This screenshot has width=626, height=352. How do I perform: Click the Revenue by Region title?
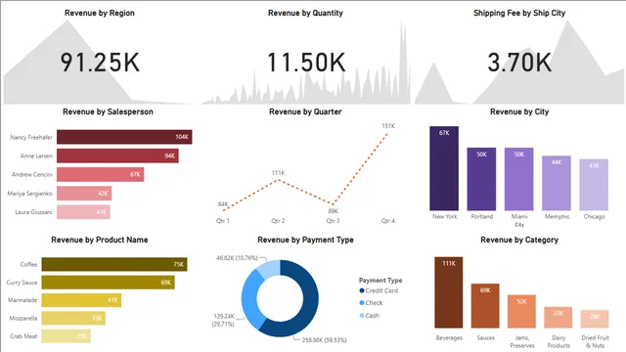[x=100, y=13]
